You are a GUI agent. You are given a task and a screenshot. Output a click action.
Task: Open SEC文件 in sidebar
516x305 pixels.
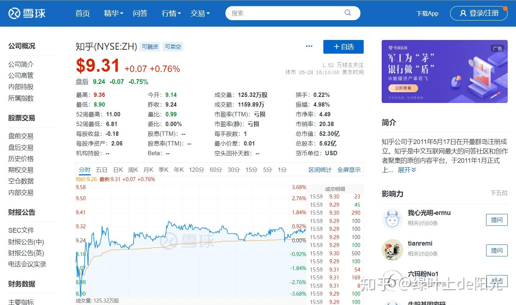(21, 230)
